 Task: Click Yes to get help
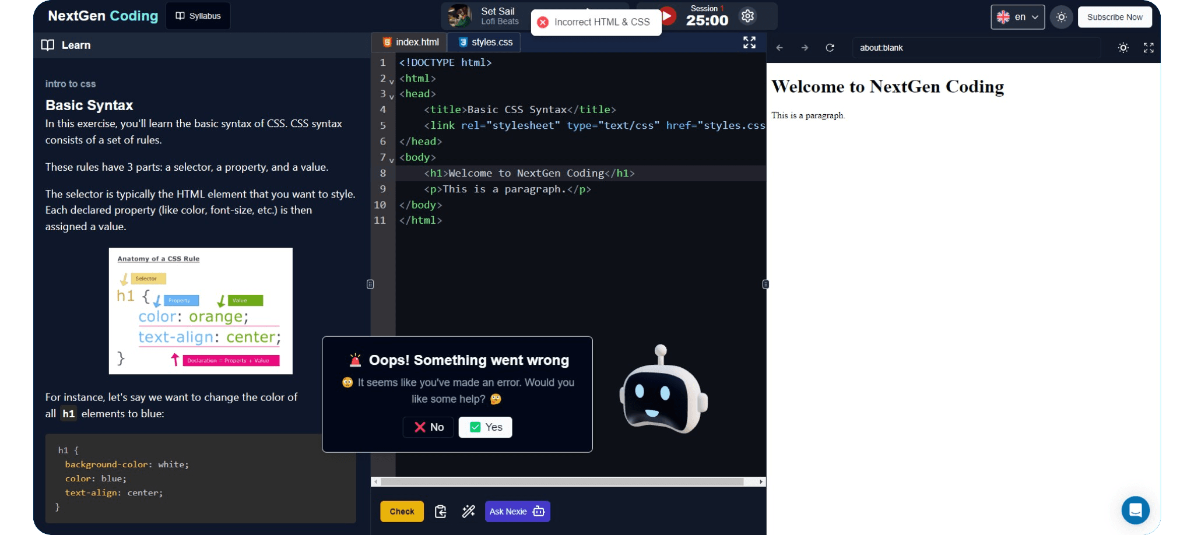(x=486, y=427)
